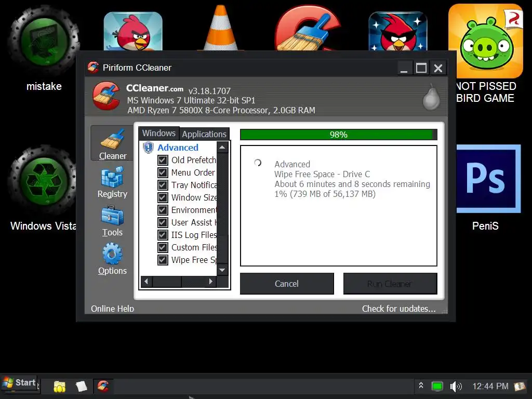Click horizontal scrollbar thumb
Screen dimensions: 532x399
click(x=167, y=281)
